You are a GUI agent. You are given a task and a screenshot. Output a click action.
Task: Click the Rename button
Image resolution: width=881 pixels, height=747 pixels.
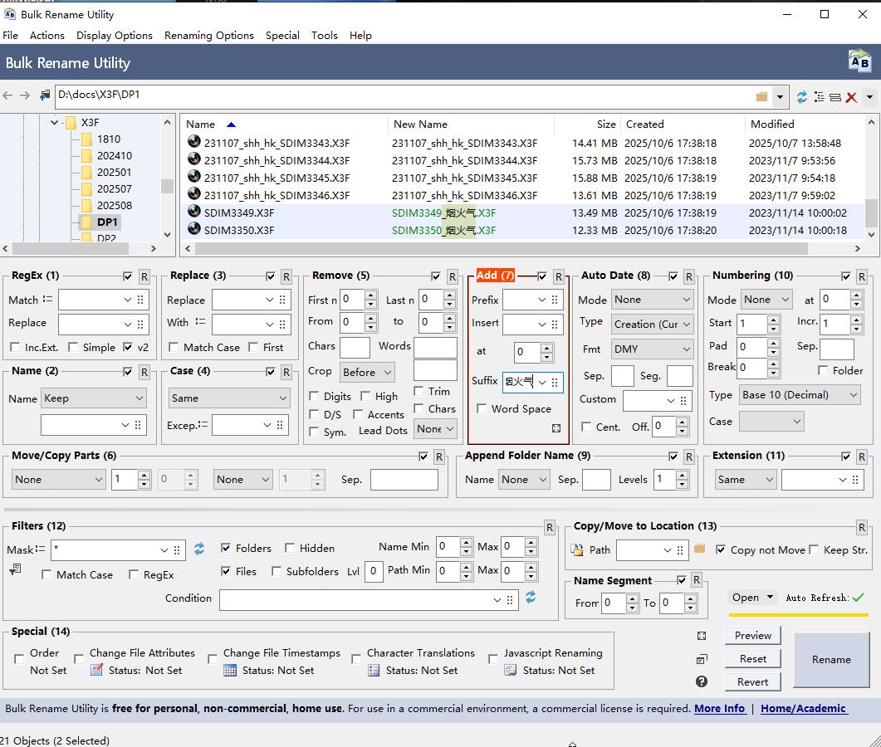[x=831, y=659]
